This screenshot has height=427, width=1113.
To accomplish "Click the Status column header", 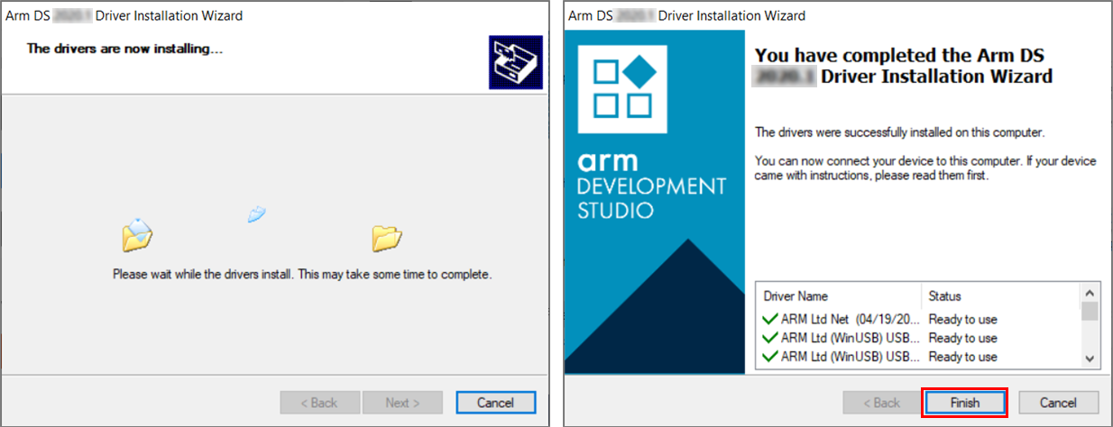I will (944, 295).
